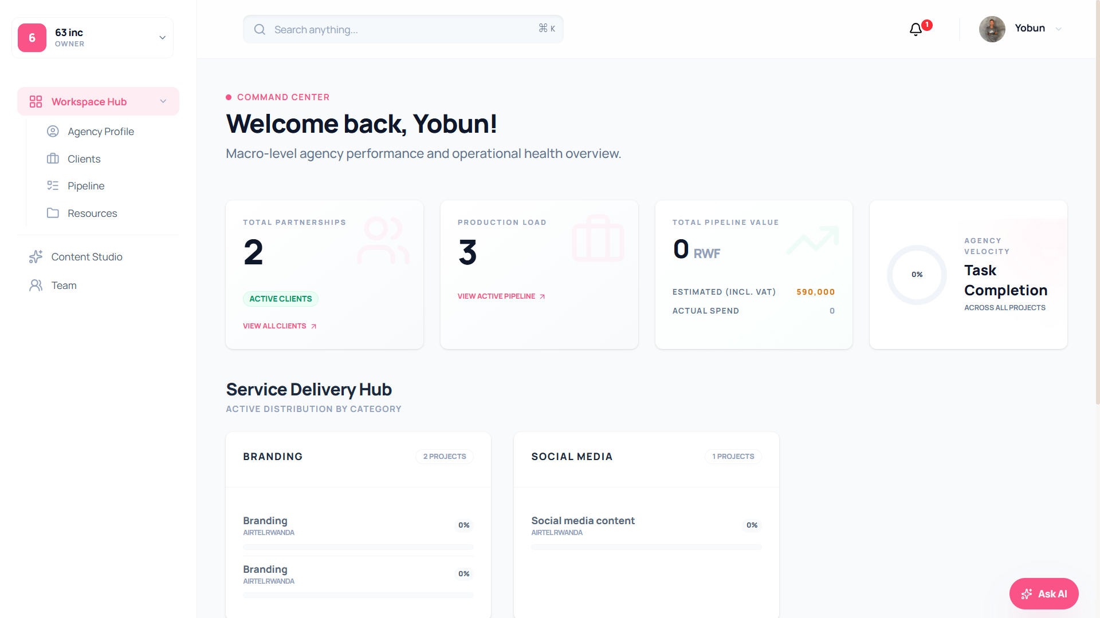
Task: Click the 0% Agency Velocity progress ring
Action: 917,275
